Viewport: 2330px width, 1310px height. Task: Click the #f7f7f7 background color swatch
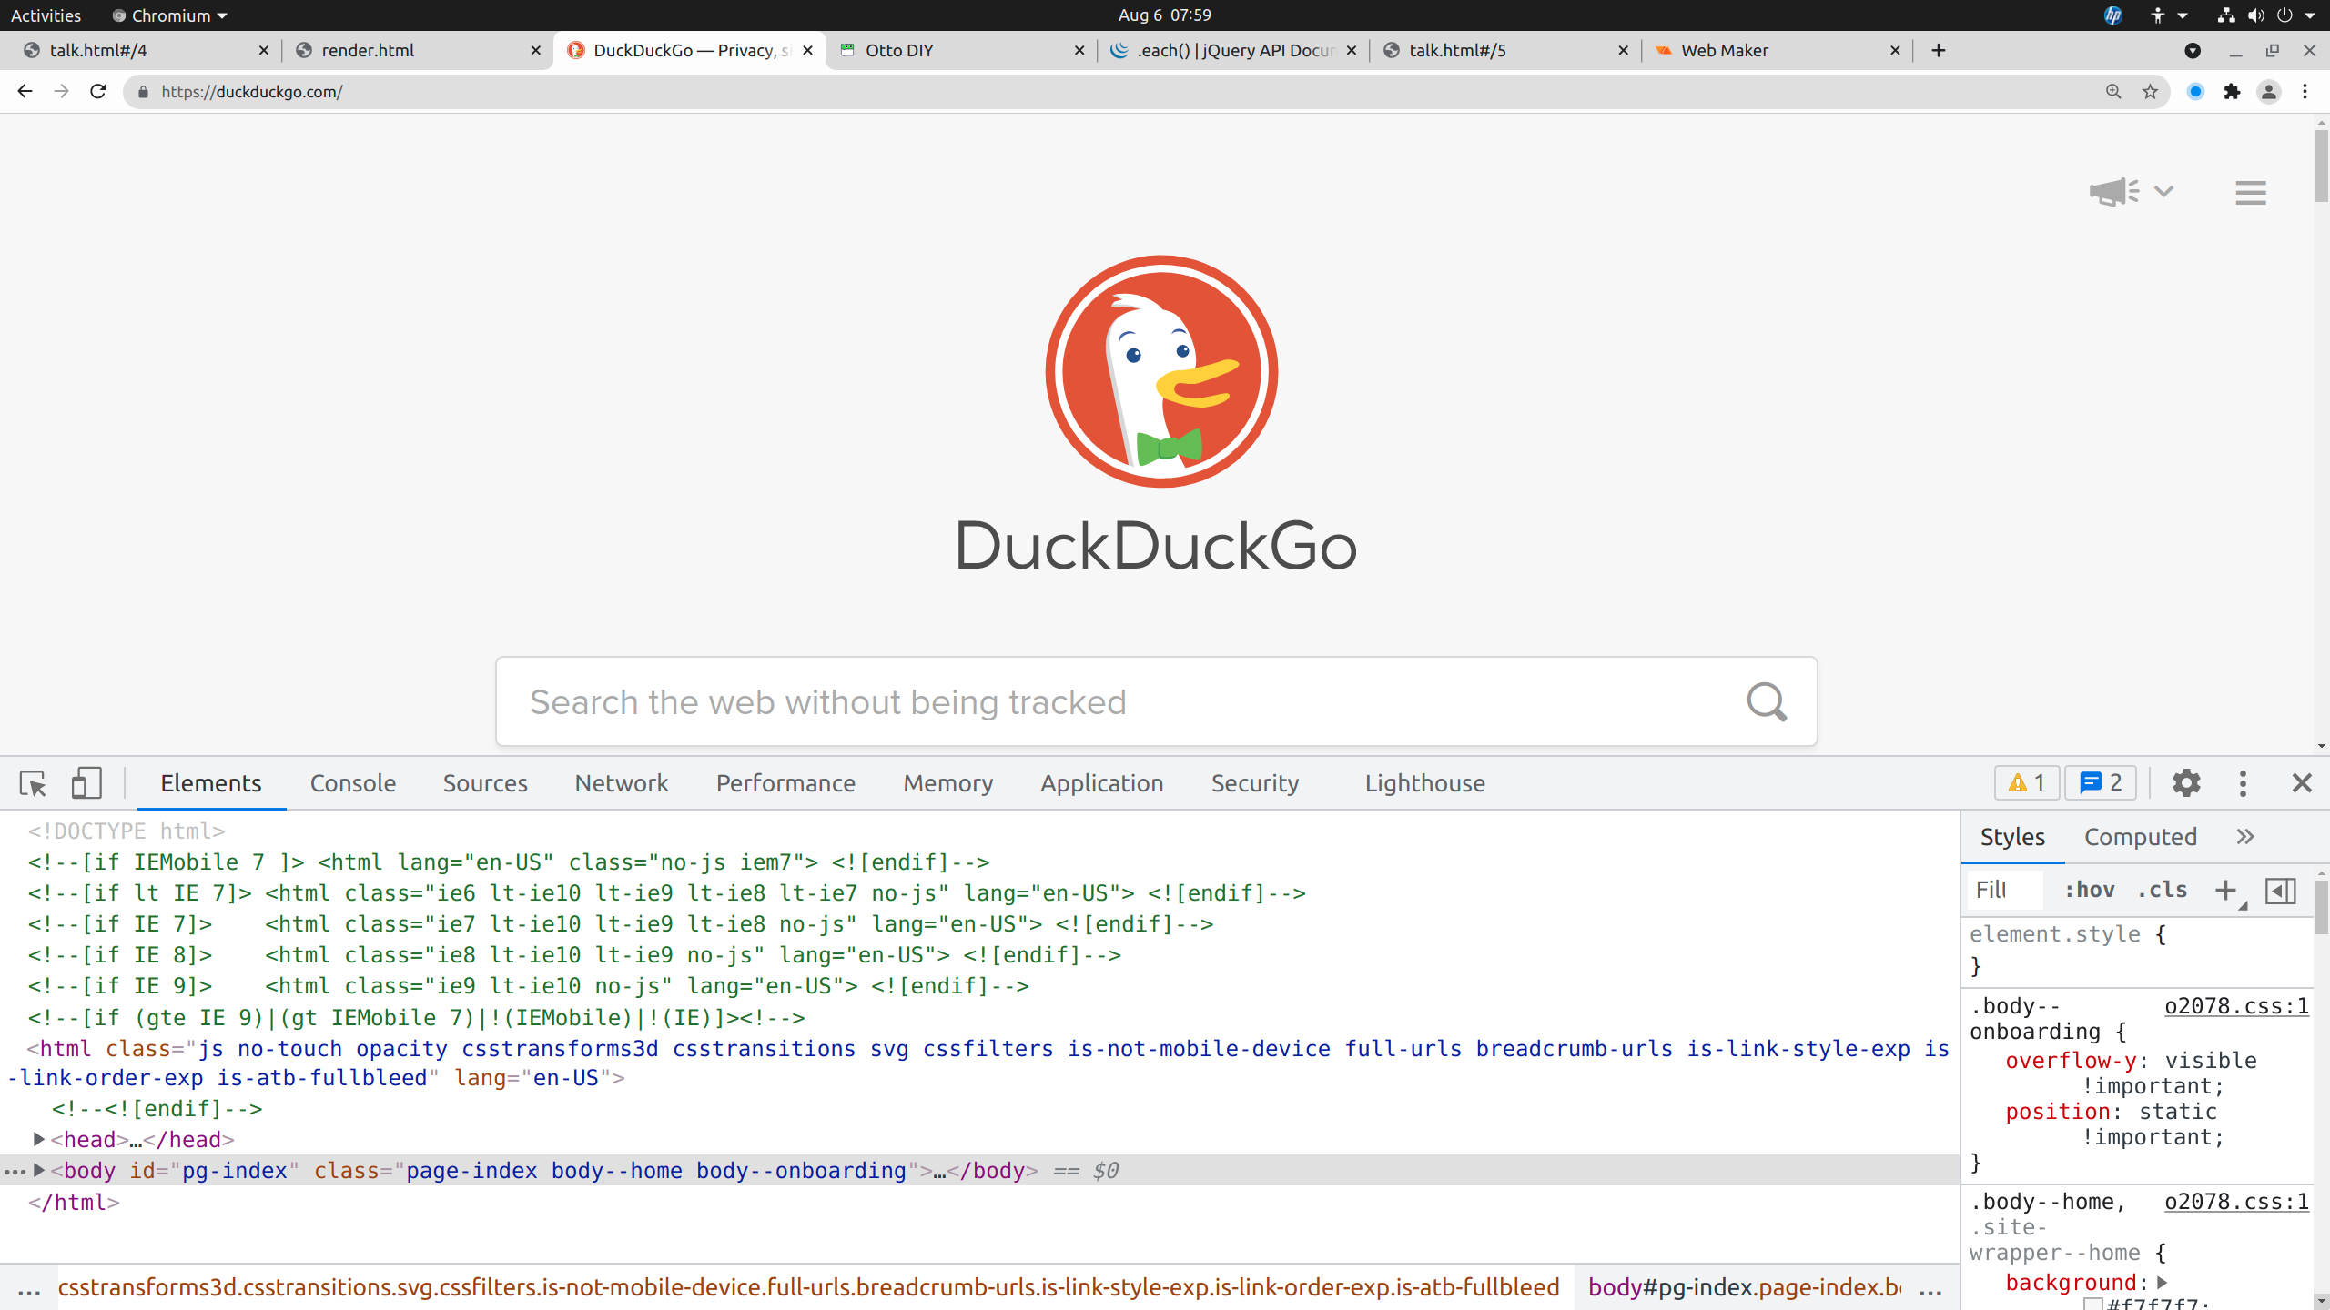click(2093, 1304)
